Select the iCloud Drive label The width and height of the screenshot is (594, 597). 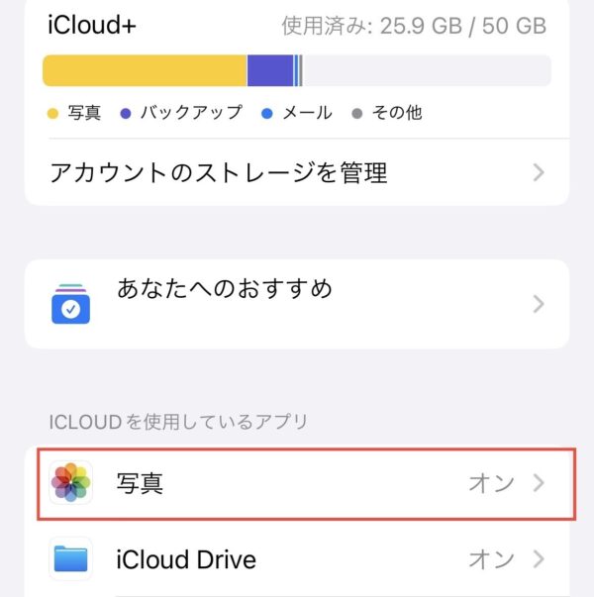pyautogui.click(x=186, y=559)
